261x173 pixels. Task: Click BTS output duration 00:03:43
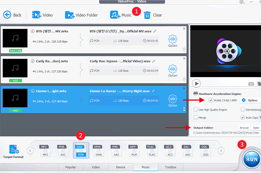(x=150, y=41)
